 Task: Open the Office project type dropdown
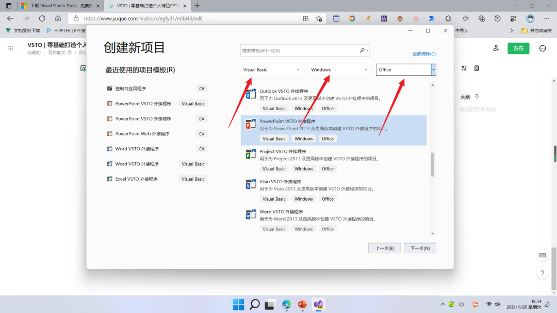pyautogui.click(x=405, y=68)
